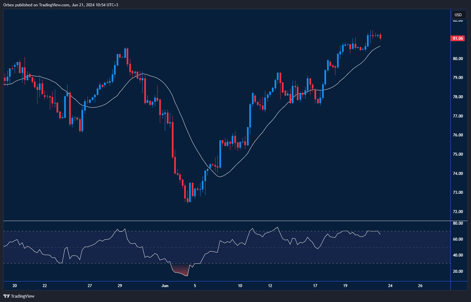Click the 75.00 price axis label

(x=458, y=154)
